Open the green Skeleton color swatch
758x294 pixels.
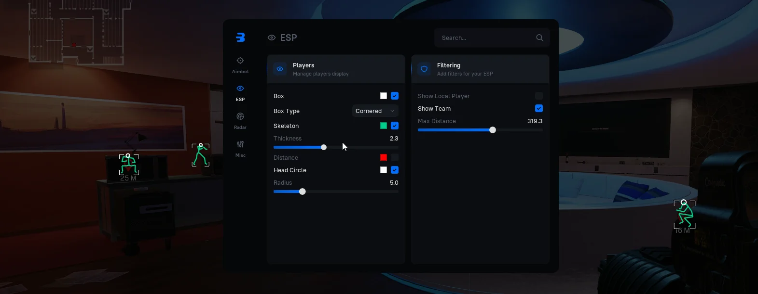(x=384, y=126)
